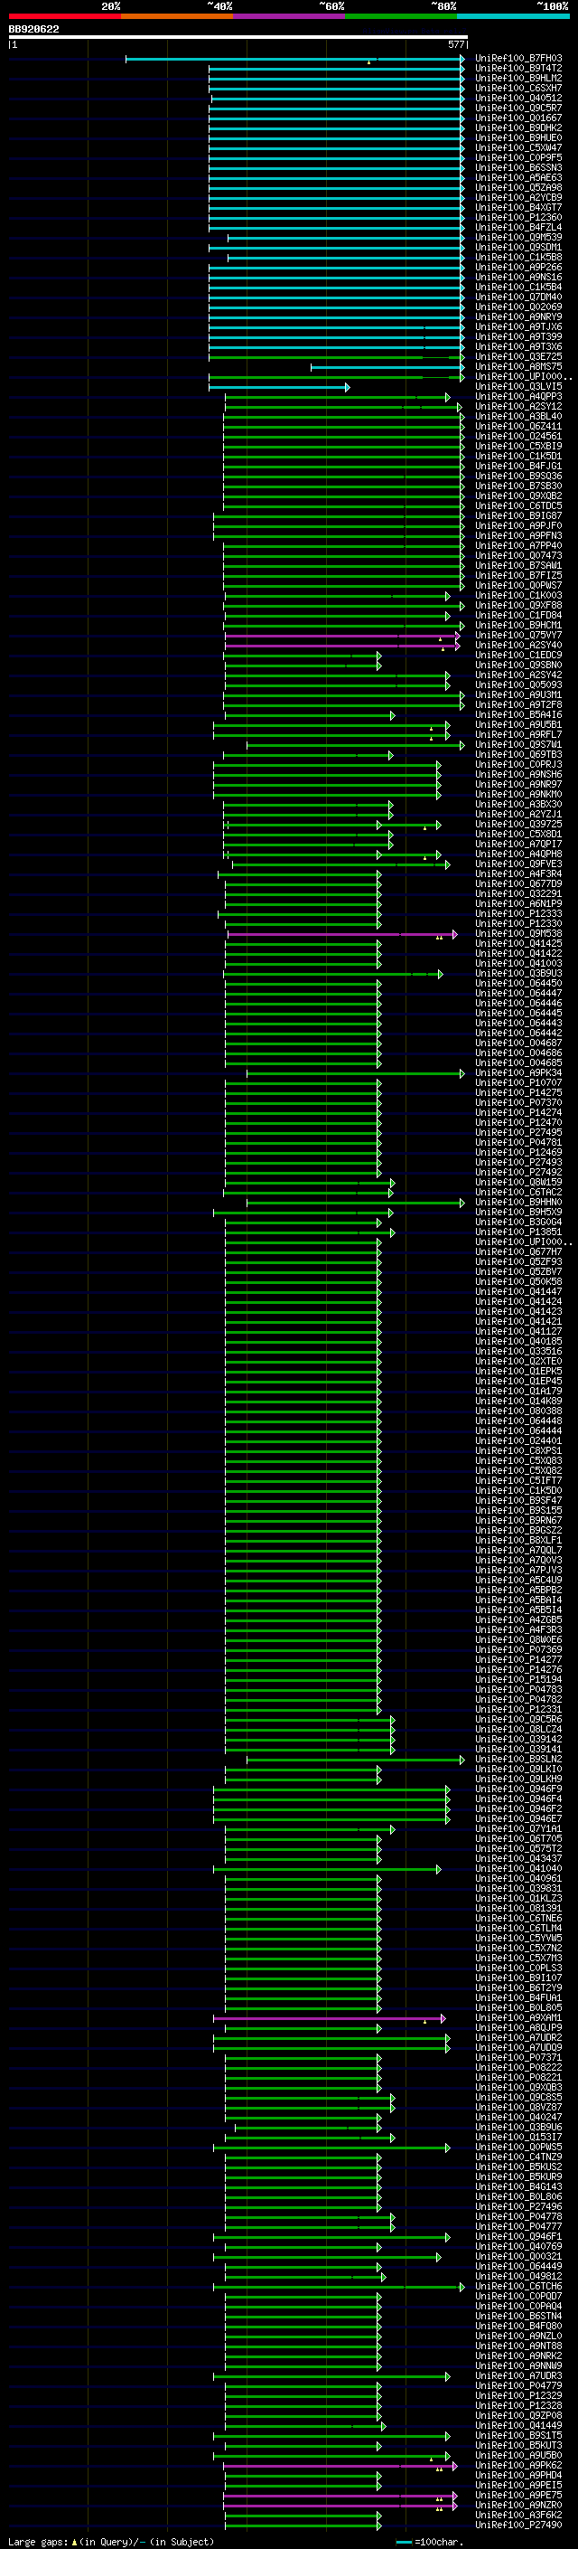Click the red segment of the identity color scale
The image size is (578, 2549).
tap(64, 16)
